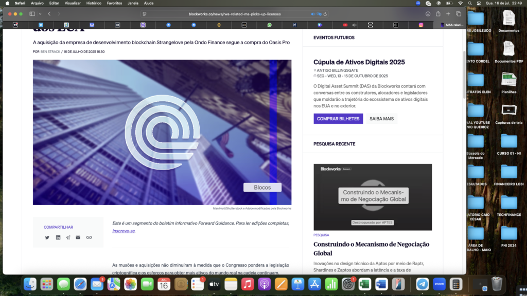Open Mail from the Dock
This screenshot has height=296, width=527.
97,284
